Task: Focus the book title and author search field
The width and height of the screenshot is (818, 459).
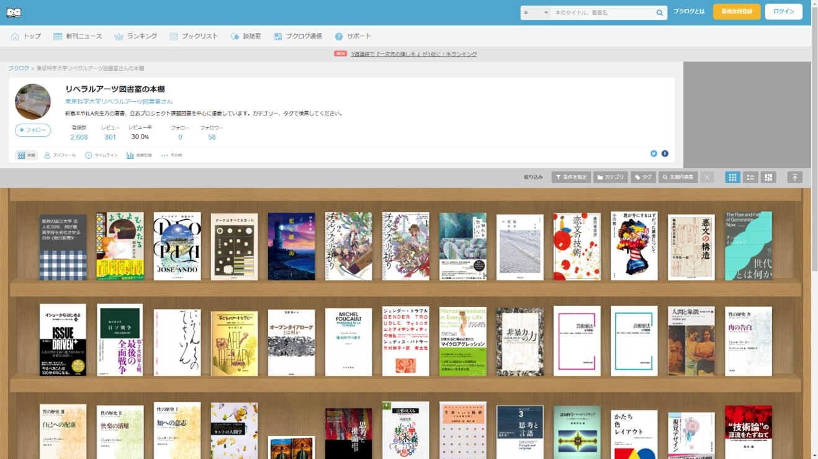Action: point(603,12)
